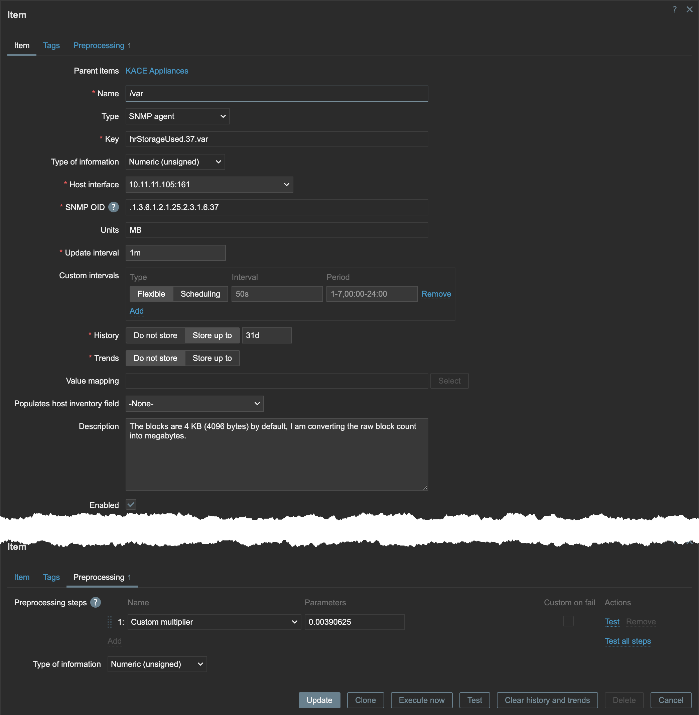Close the Item dialog with X
Image resolution: width=699 pixels, height=715 pixels.
coord(689,10)
